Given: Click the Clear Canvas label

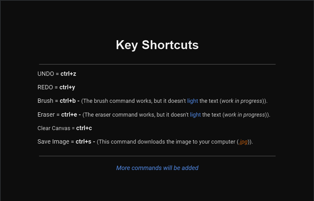Looking at the screenshot, I should [x=54, y=128].
